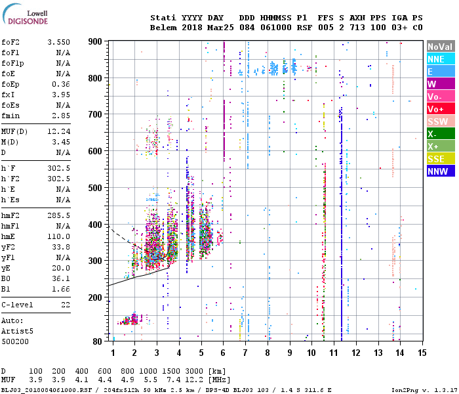459x394 pixels.
Task: Click the 500200 version number
Action: [15, 341]
